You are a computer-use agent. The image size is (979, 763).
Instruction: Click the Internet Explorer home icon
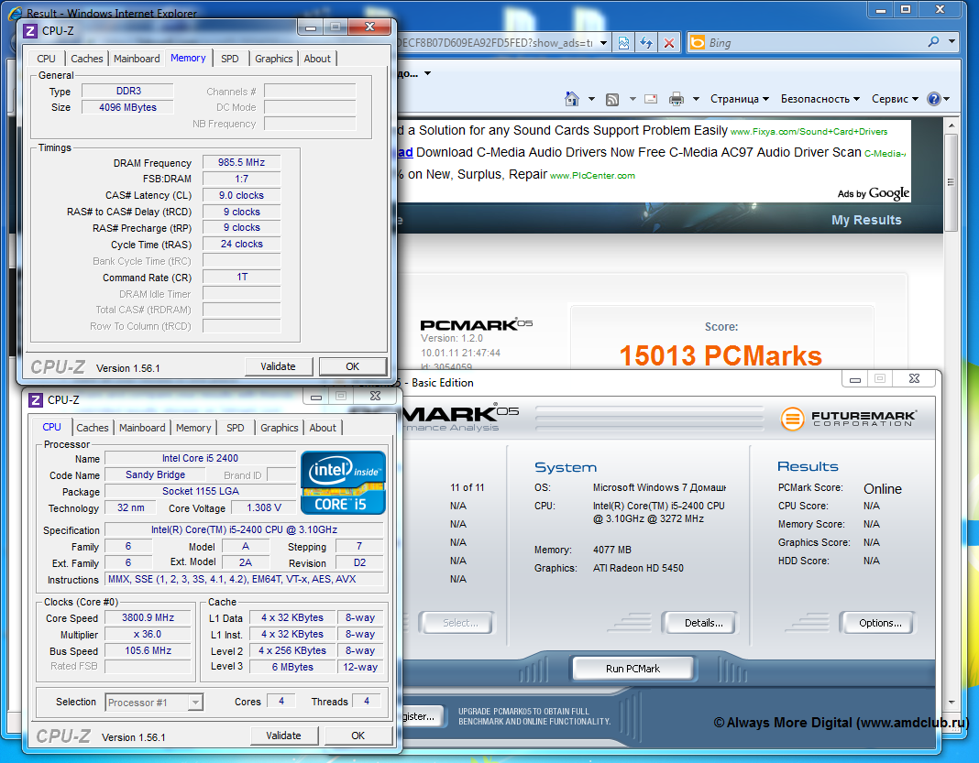(571, 99)
